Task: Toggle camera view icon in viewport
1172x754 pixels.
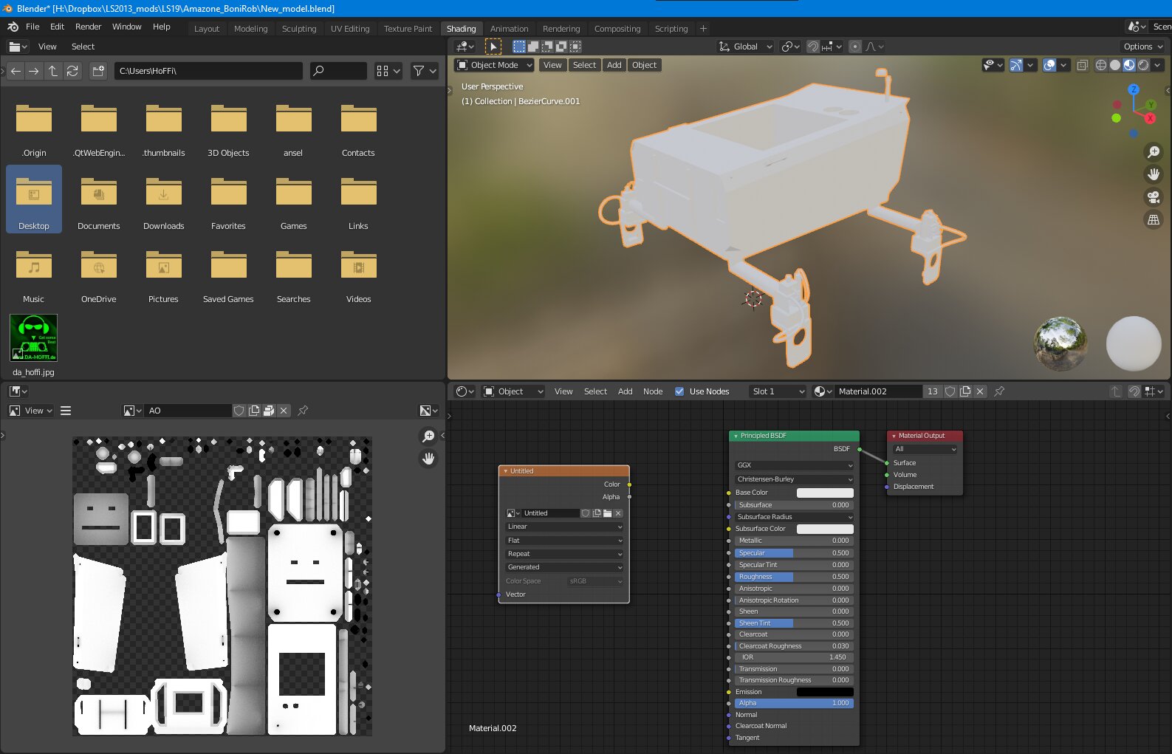Action: click(x=1153, y=197)
